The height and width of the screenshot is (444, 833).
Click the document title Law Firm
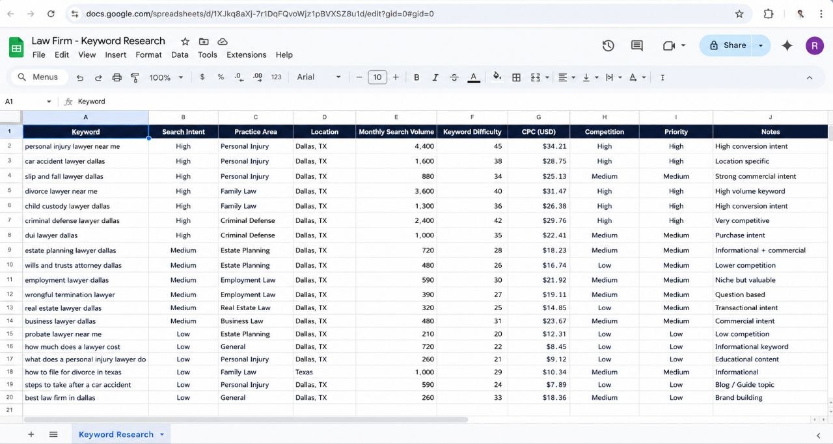click(x=98, y=41)
